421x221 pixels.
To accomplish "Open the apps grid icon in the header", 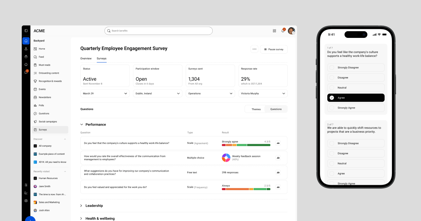I will (x=274, y=31).
